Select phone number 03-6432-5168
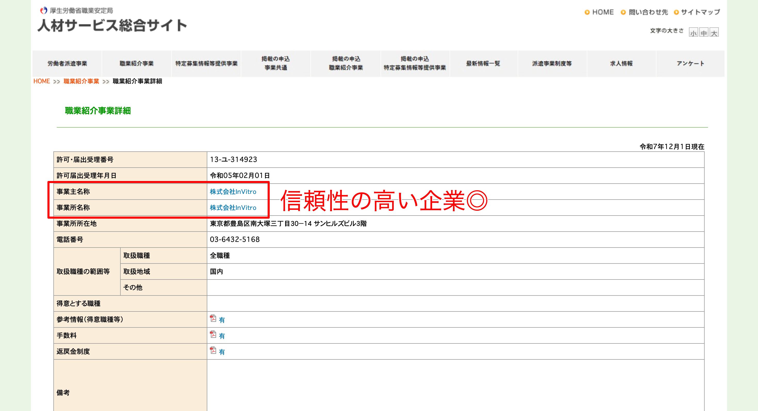Viewport: 758px width, 411px height. [235, 240]
